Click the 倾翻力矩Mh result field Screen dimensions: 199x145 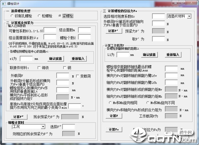point(171,96)
